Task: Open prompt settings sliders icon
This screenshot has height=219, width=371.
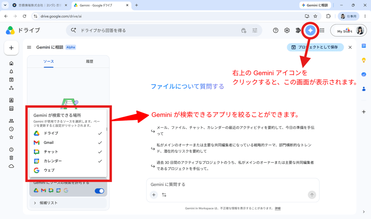Action: pyautogui.click(x=164, y=194)
